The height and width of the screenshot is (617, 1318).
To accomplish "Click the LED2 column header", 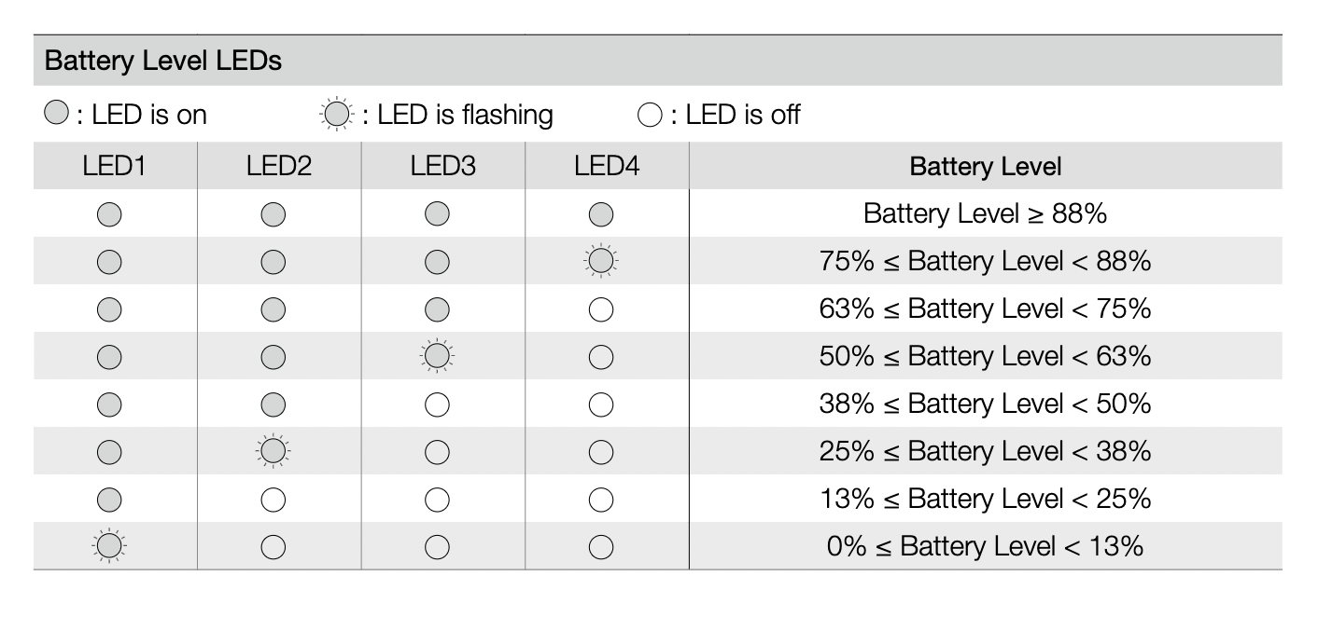I will coord(279,167).
